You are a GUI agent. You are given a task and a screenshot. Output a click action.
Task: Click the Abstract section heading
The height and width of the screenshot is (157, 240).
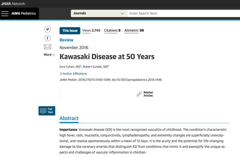pos(69,118)
